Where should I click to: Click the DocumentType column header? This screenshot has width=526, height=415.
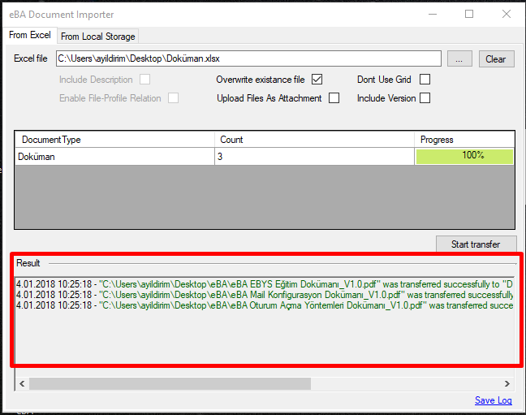[114, 140]
